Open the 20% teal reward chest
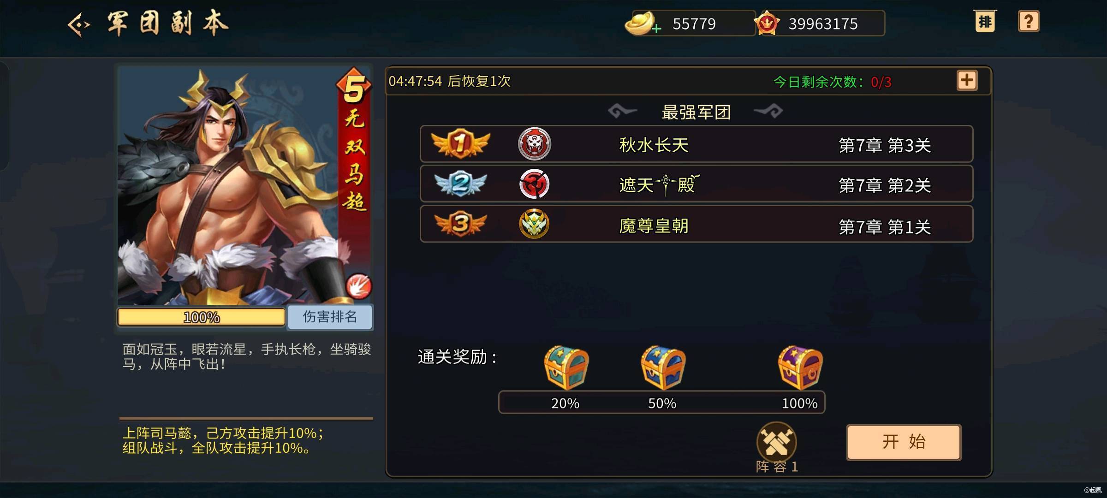1107x498 pixels. point(566,367)
